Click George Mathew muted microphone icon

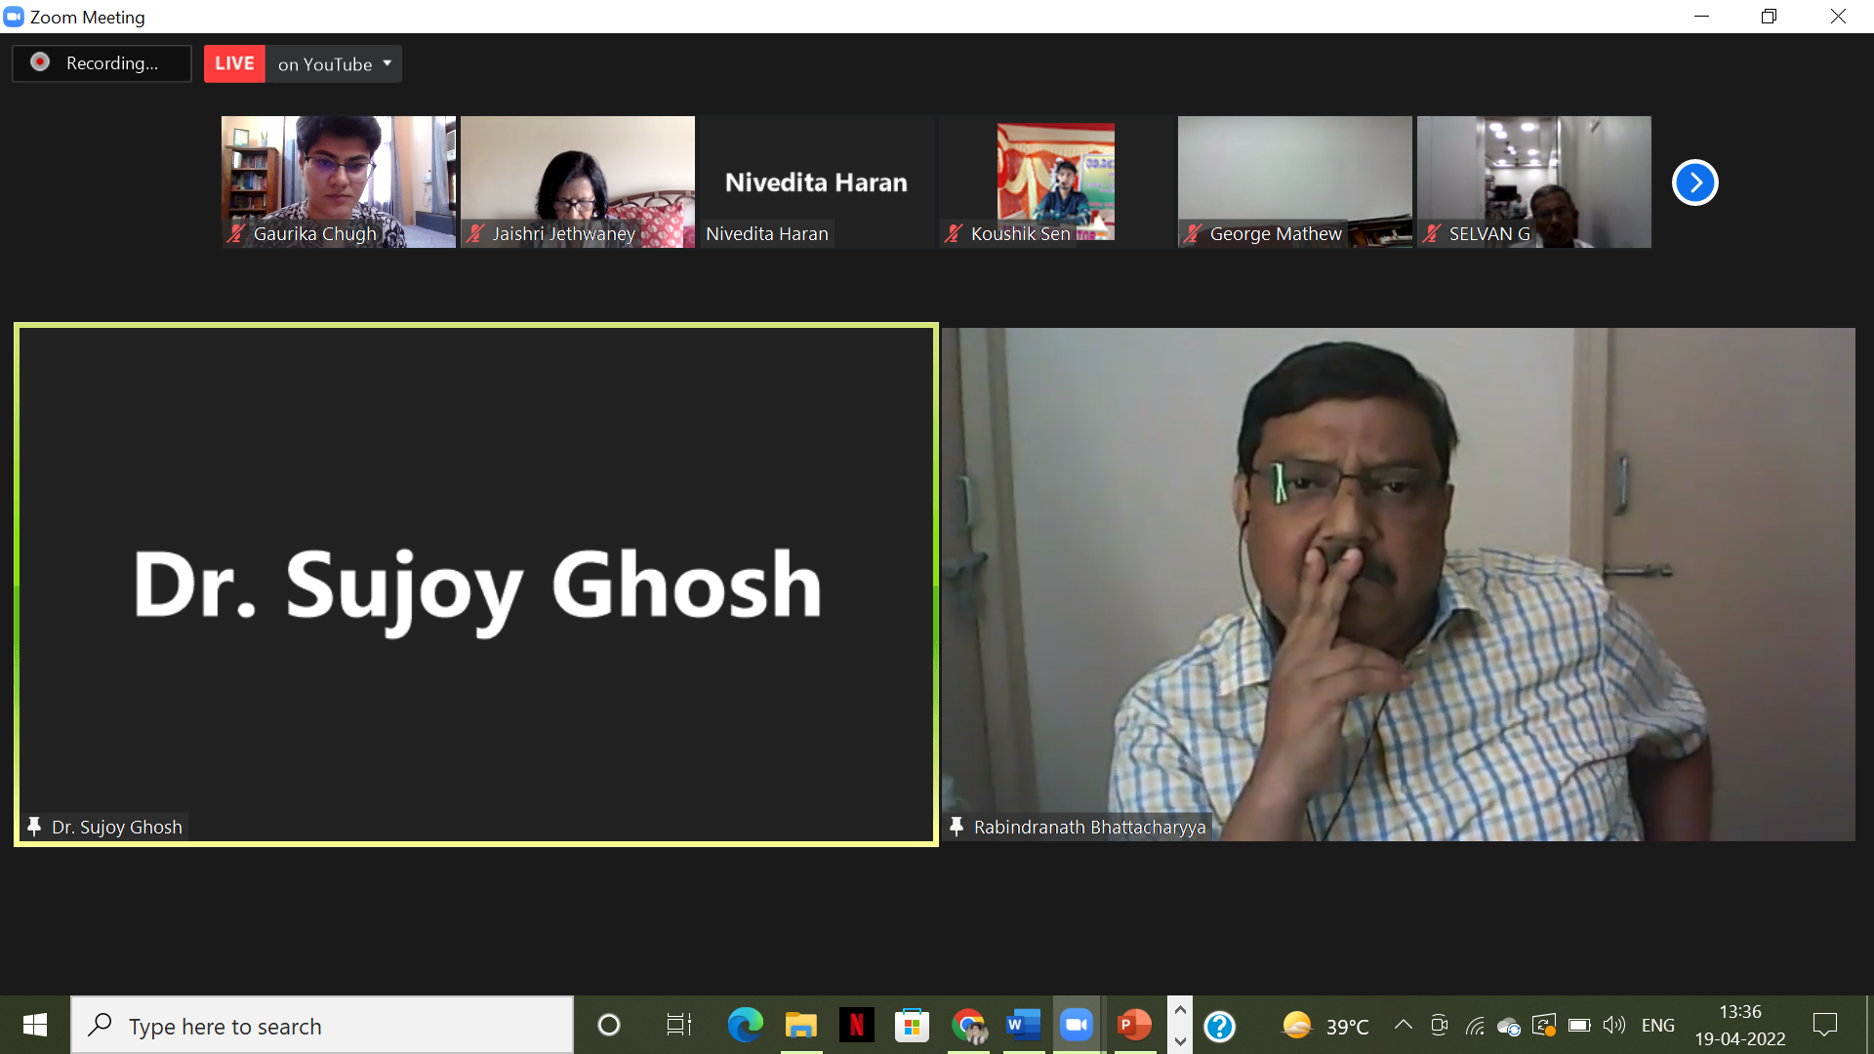click(x=1193, y=233)
